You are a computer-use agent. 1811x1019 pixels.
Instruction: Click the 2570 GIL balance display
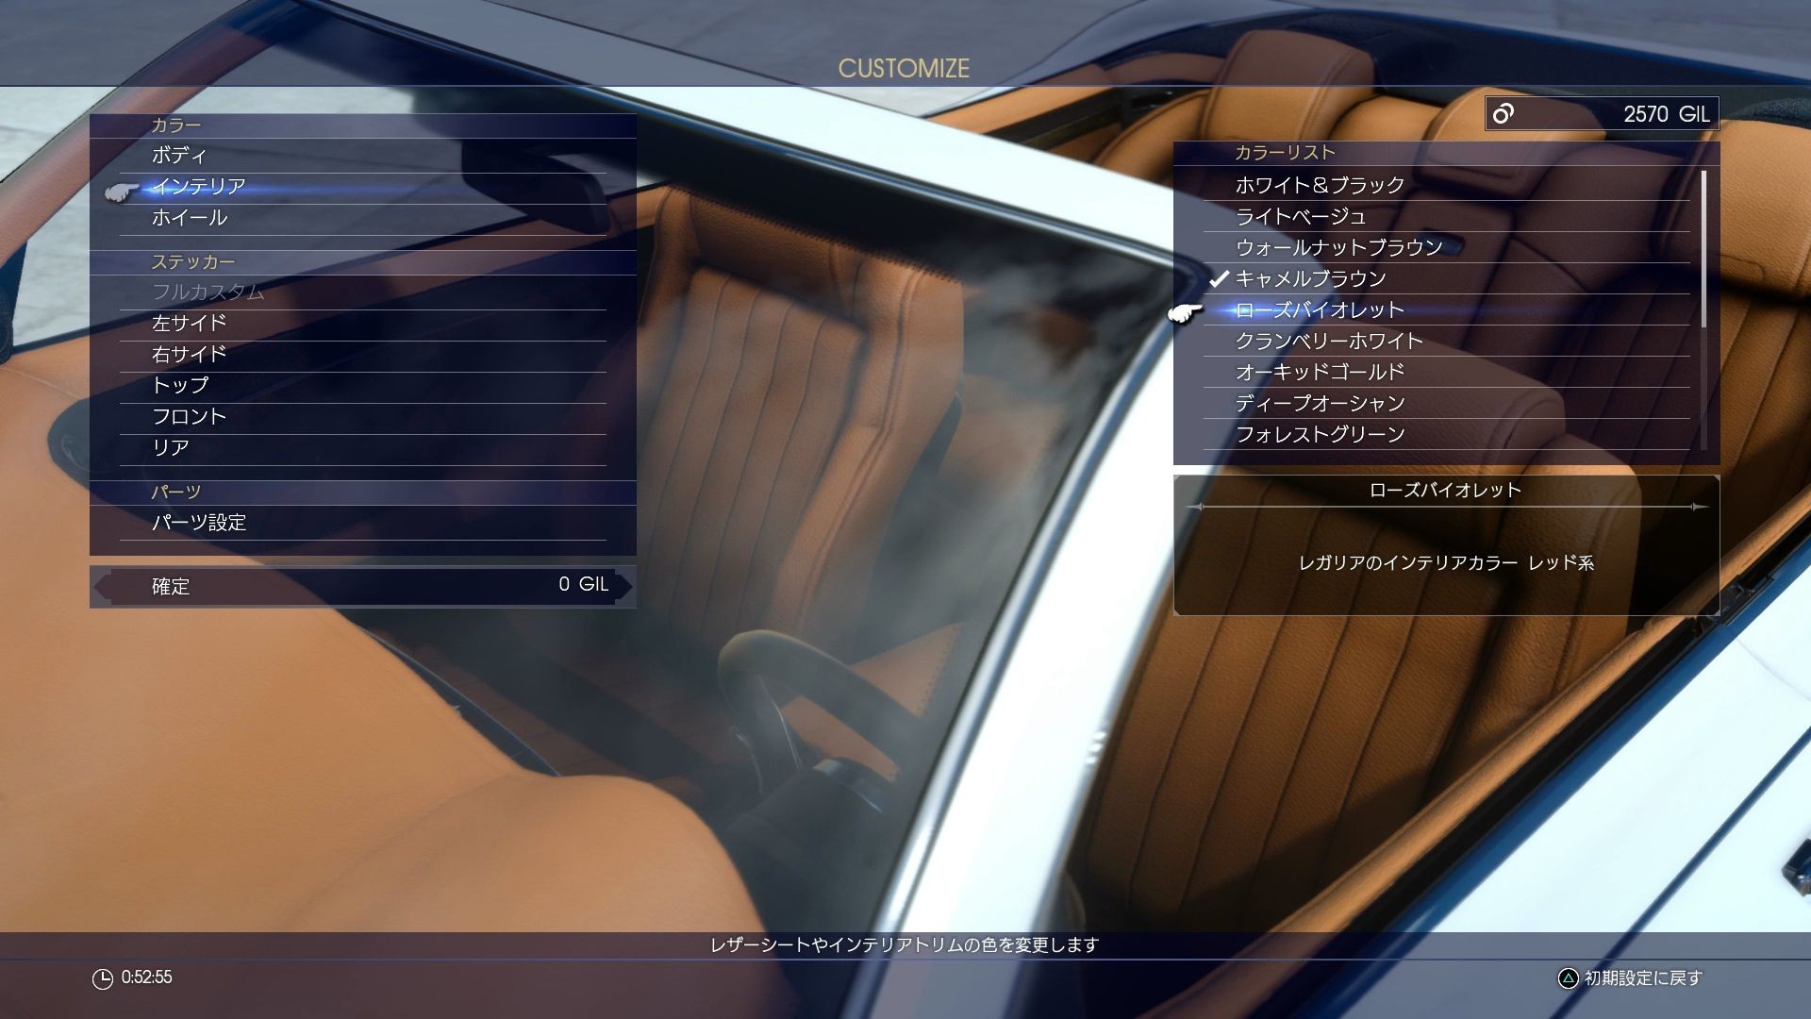point(1602,114)
